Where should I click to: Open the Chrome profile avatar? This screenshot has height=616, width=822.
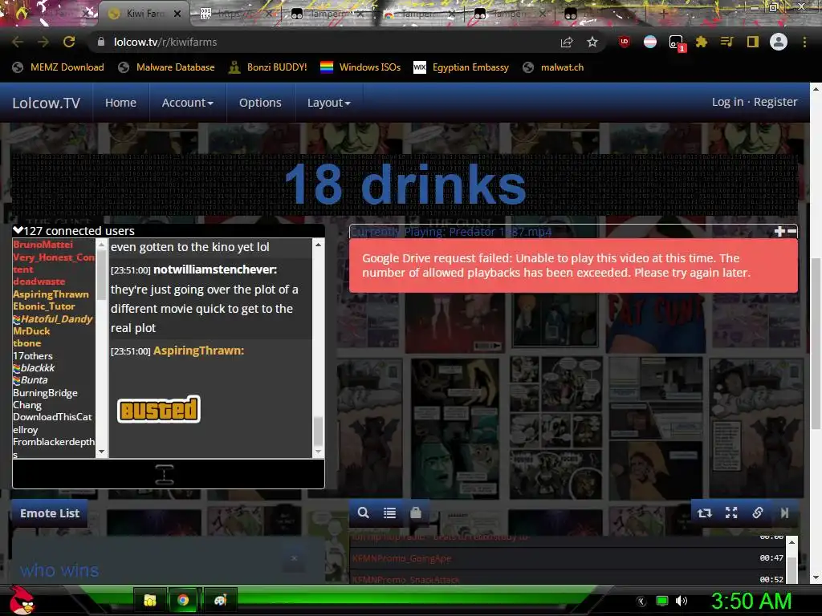779,42
